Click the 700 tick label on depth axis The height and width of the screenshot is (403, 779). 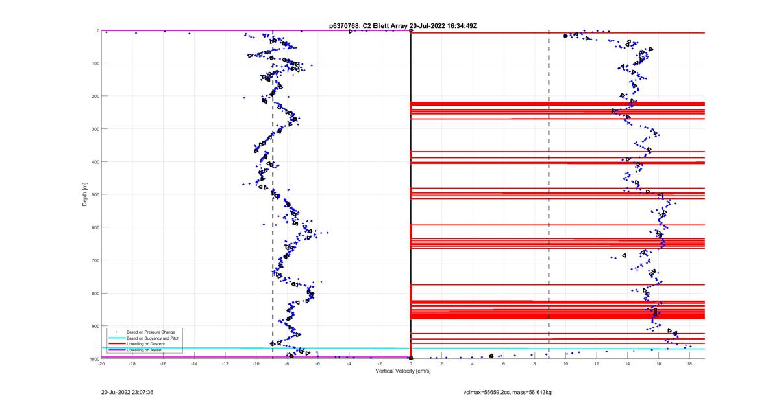point(94,260)
